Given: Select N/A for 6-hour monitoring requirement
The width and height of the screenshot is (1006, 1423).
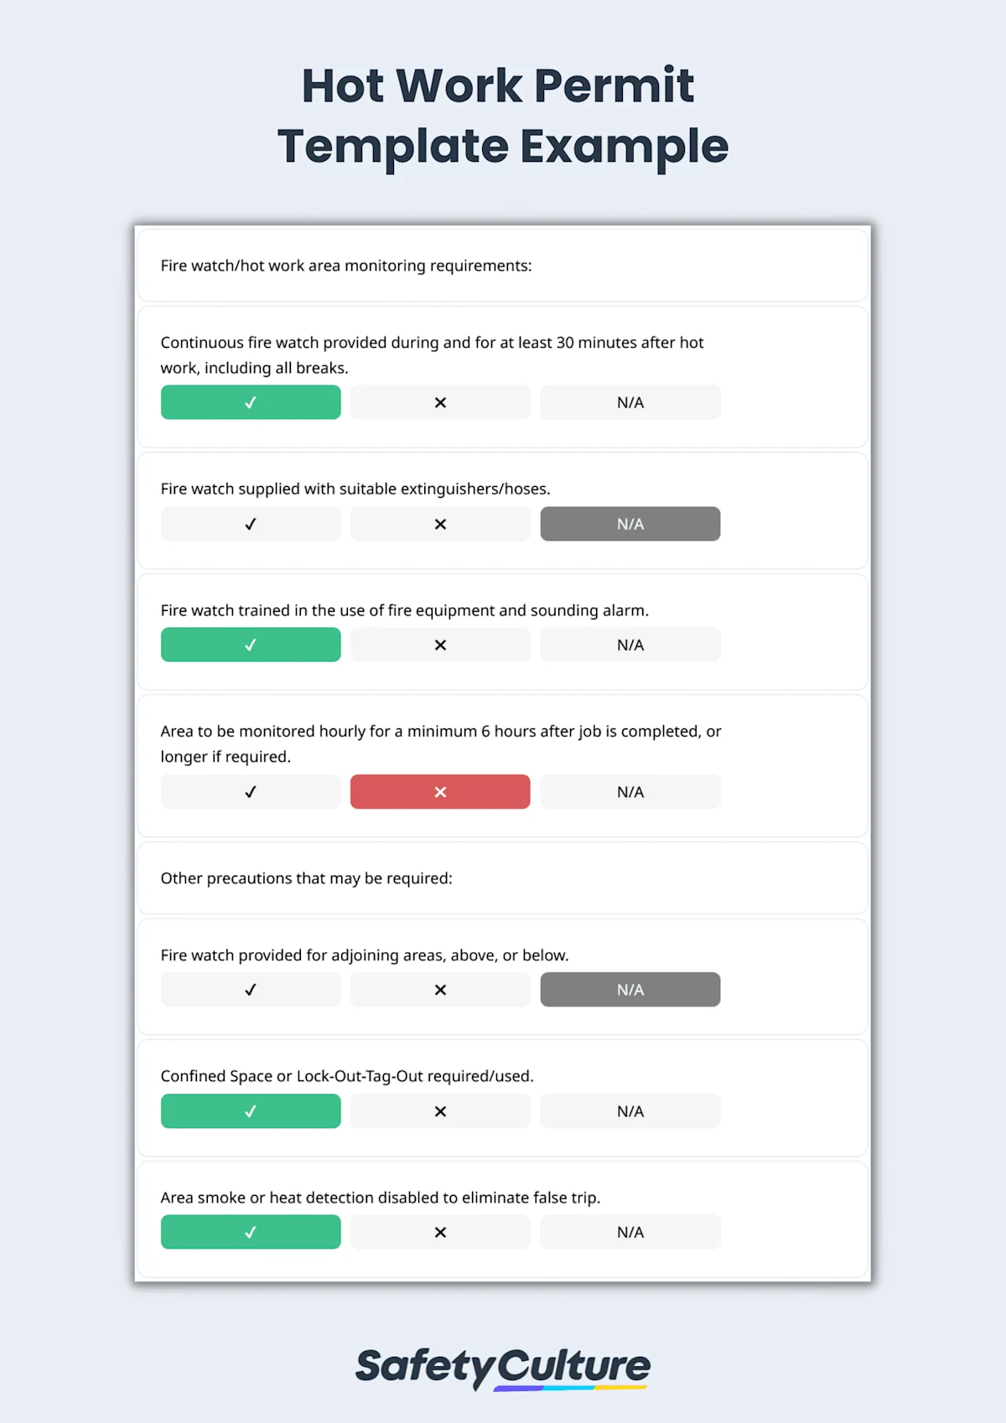Looking at the screenshot, I should pyautogui.click(x=630, y=791).
